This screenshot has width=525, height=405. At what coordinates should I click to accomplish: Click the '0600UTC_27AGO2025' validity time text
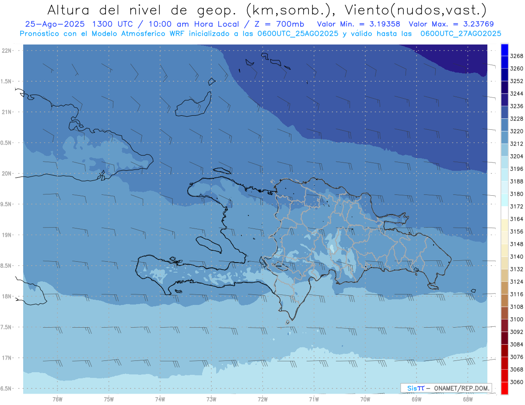(461, 34)
